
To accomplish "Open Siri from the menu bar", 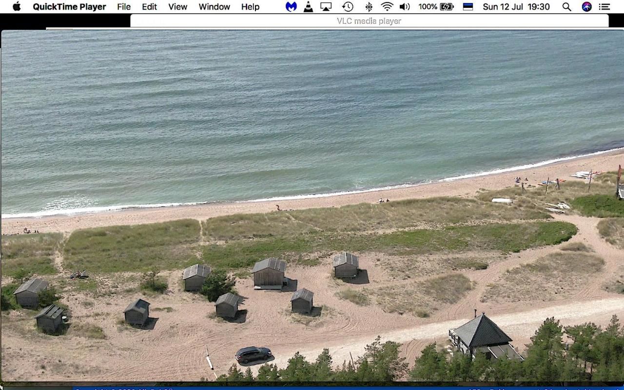I will point(587,7).
